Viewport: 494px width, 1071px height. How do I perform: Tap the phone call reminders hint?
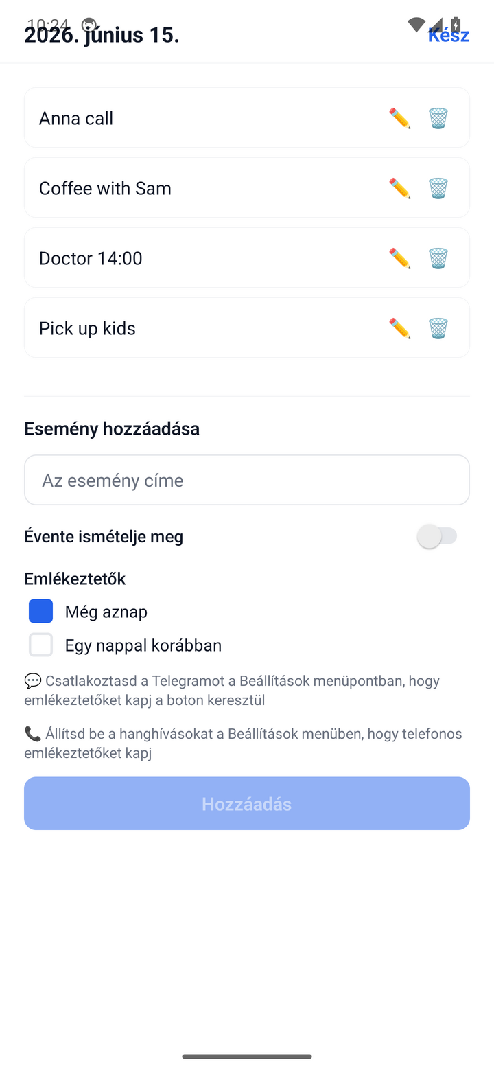pos(243,744)
